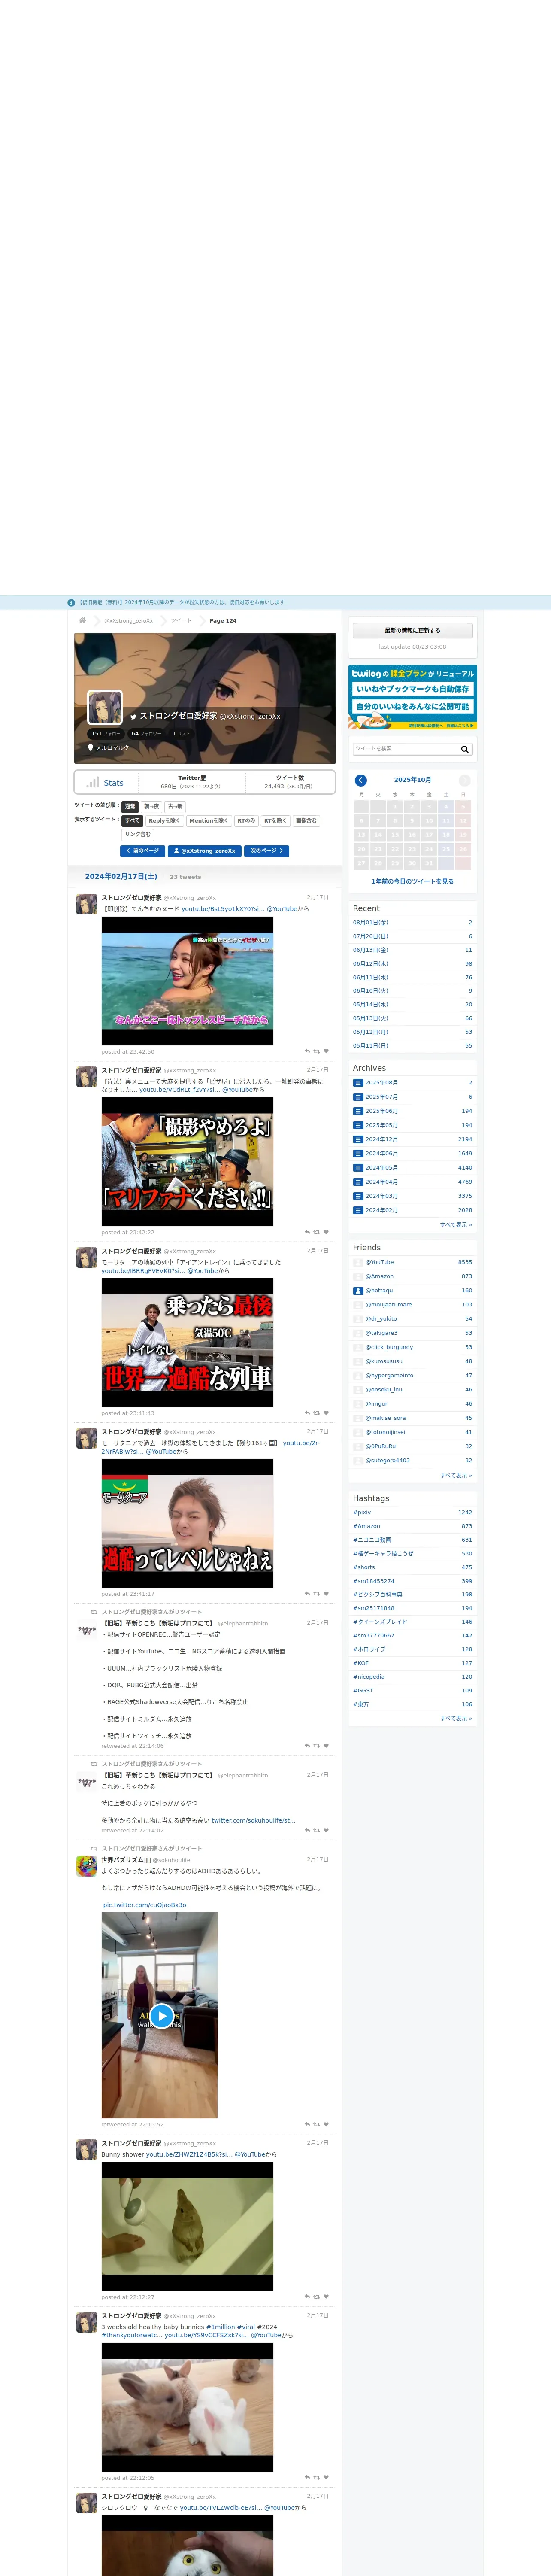Toggle the RTを除く filter
Screen dimensions: 551x2576
[x=275, y=820]
